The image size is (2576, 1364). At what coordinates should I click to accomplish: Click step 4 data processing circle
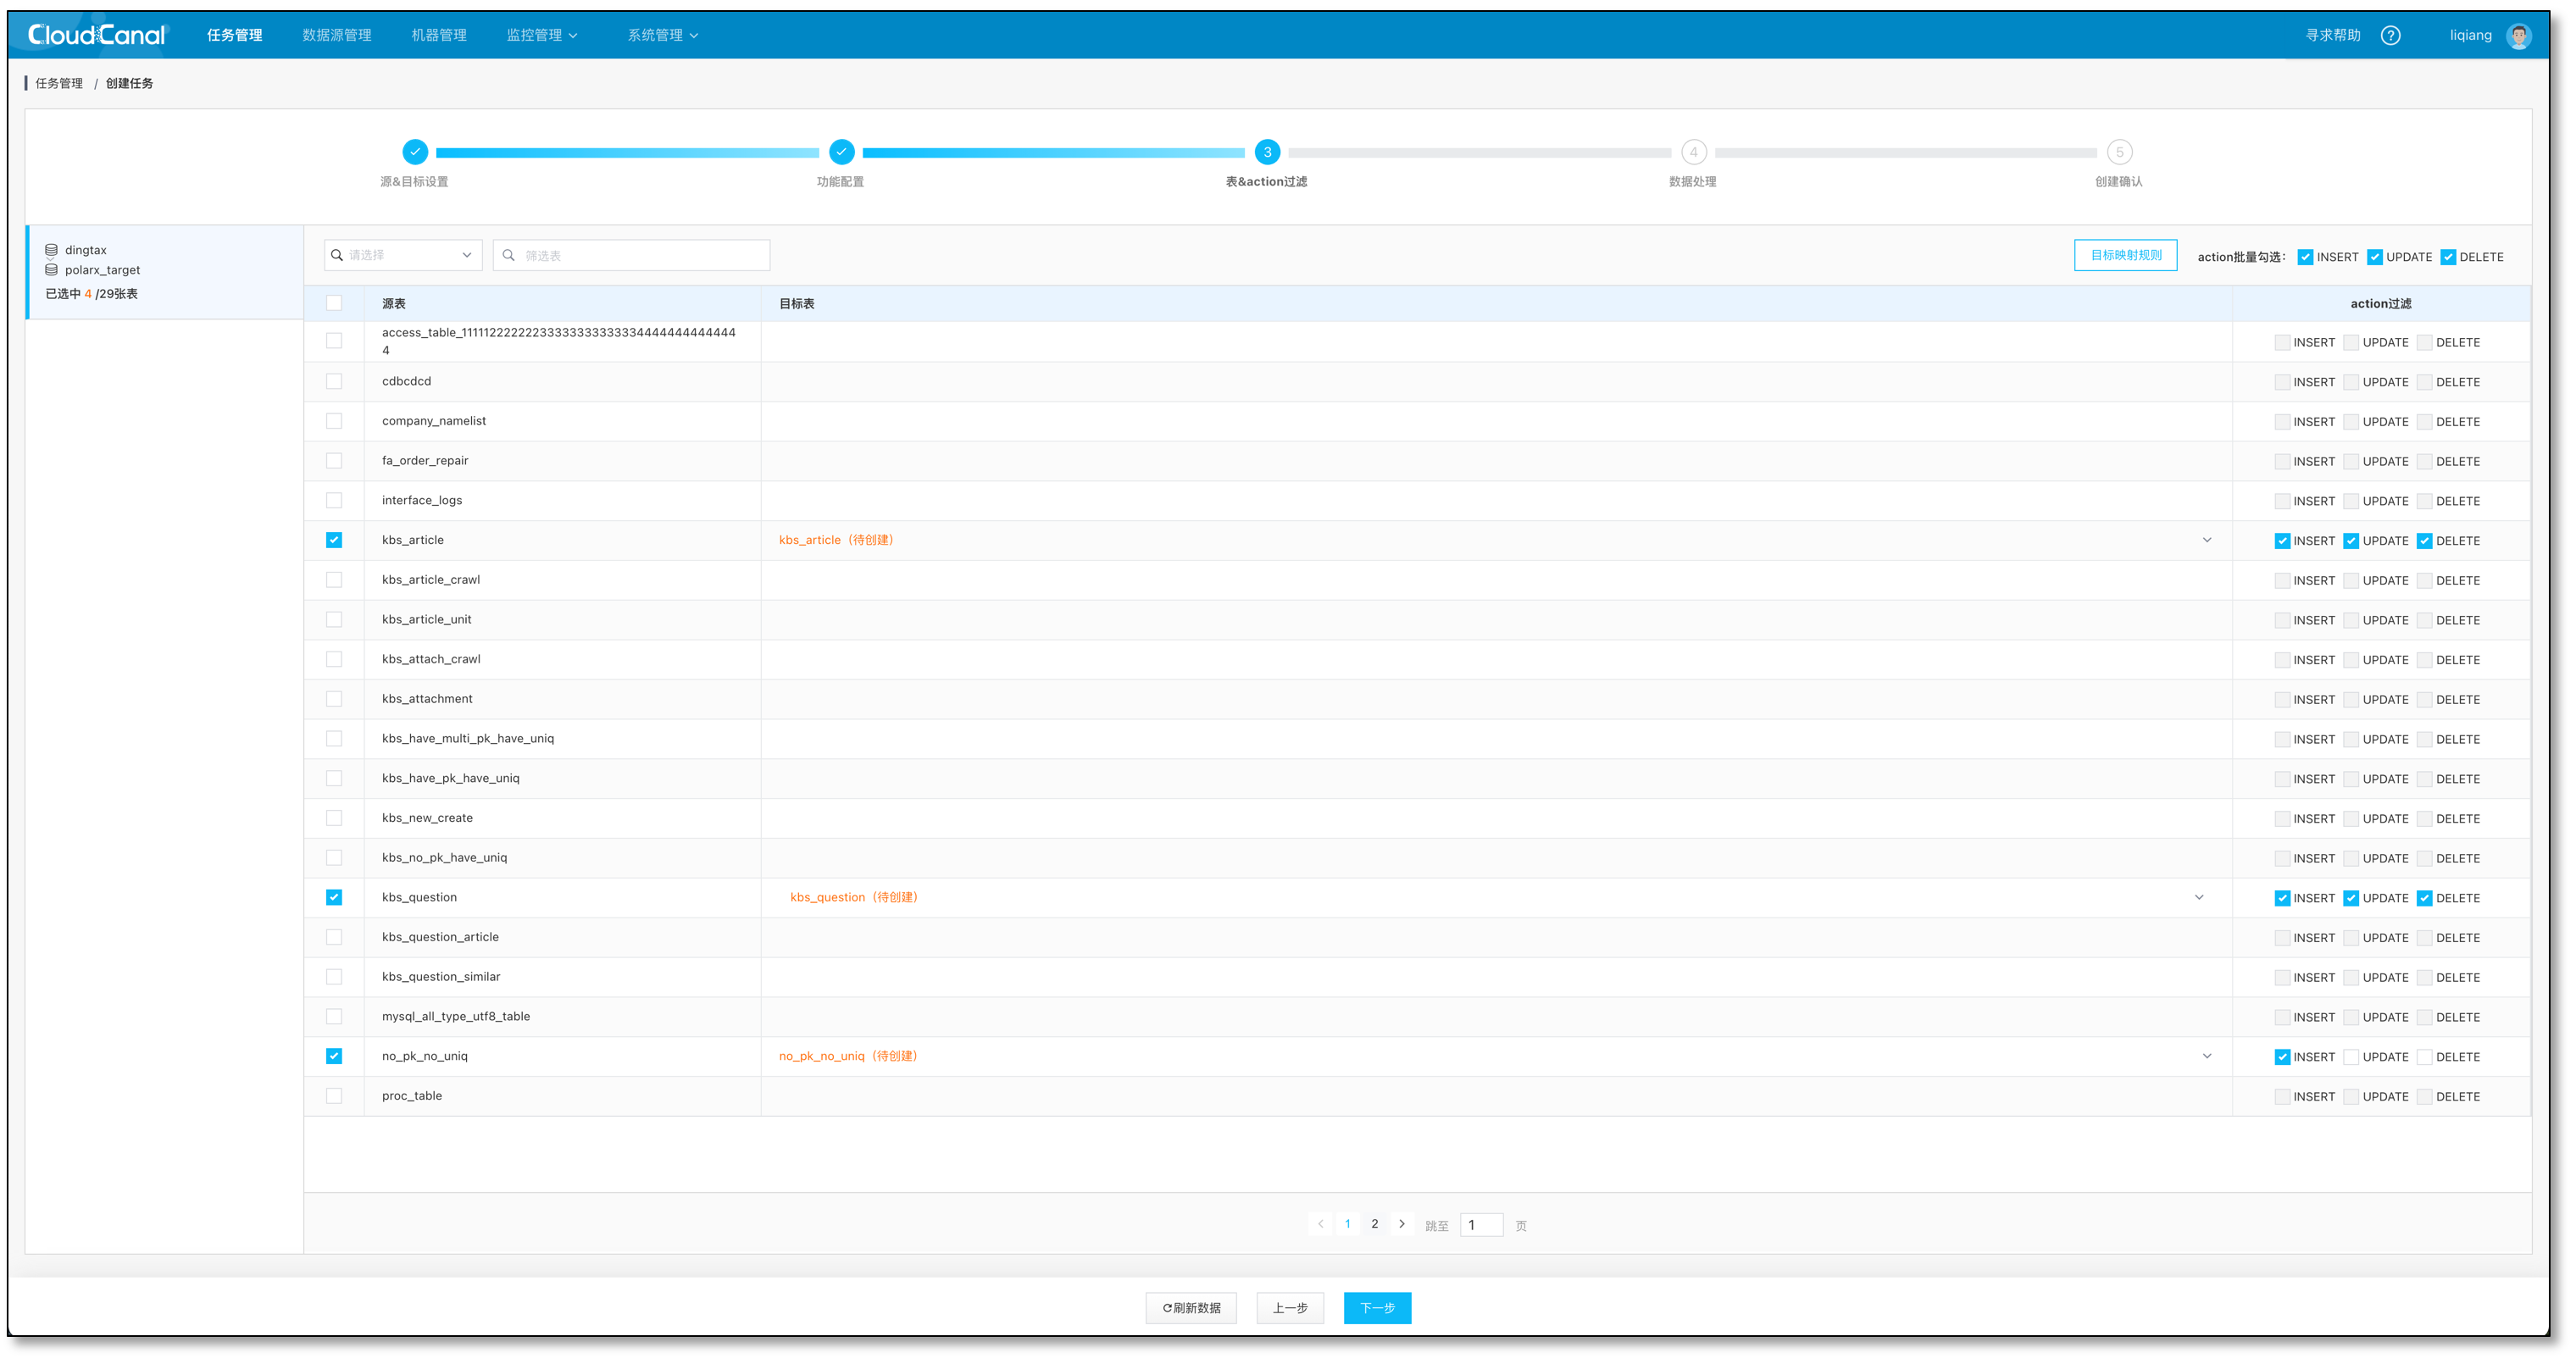click(x=1693, y=152)
